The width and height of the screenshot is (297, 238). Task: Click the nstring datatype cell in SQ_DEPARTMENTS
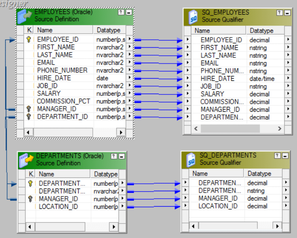[x=263, y=191]
